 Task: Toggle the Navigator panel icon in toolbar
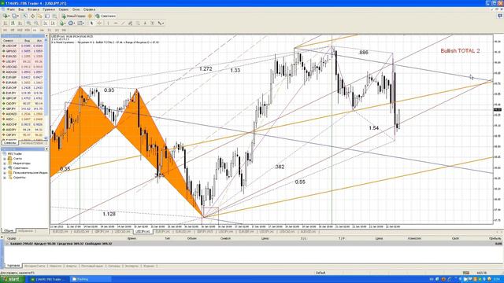39,16
